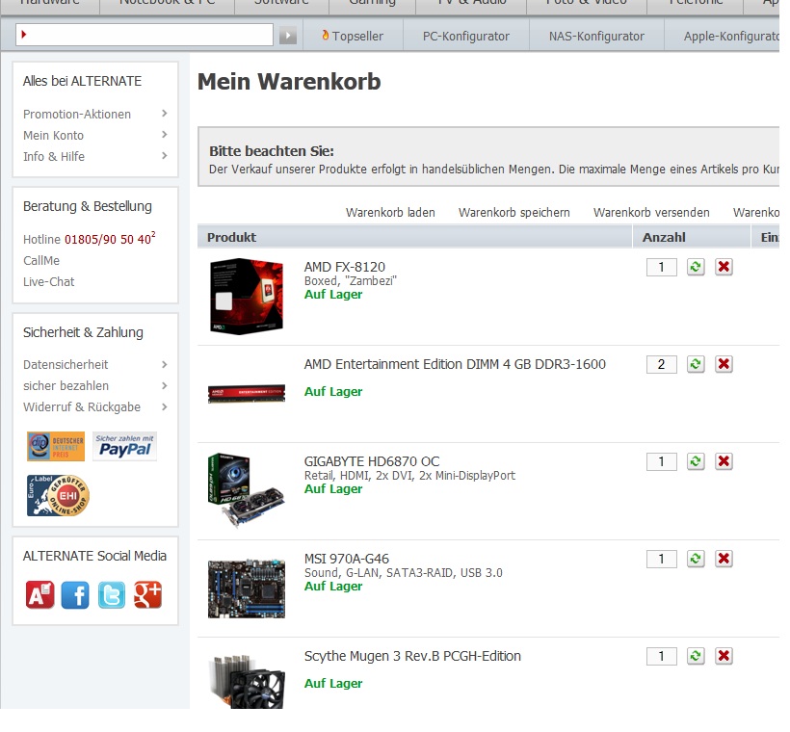Update quantity for Scythe Mugen 3
The image size is (790, 732).
[696, 656]
